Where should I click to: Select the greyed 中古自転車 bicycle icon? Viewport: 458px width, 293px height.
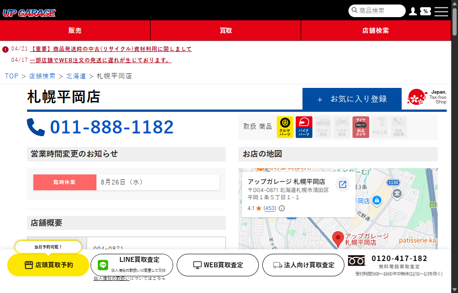pos(398,127)
